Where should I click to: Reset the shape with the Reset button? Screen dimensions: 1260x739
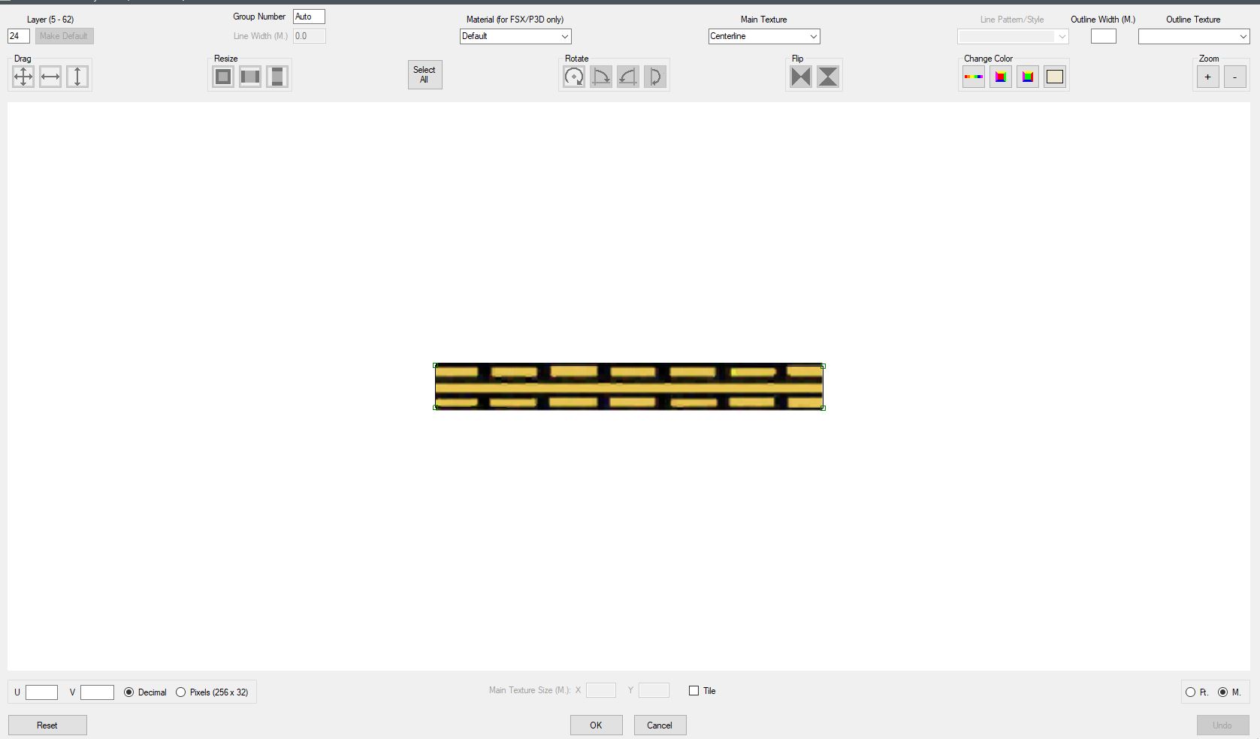pos(47,725)
